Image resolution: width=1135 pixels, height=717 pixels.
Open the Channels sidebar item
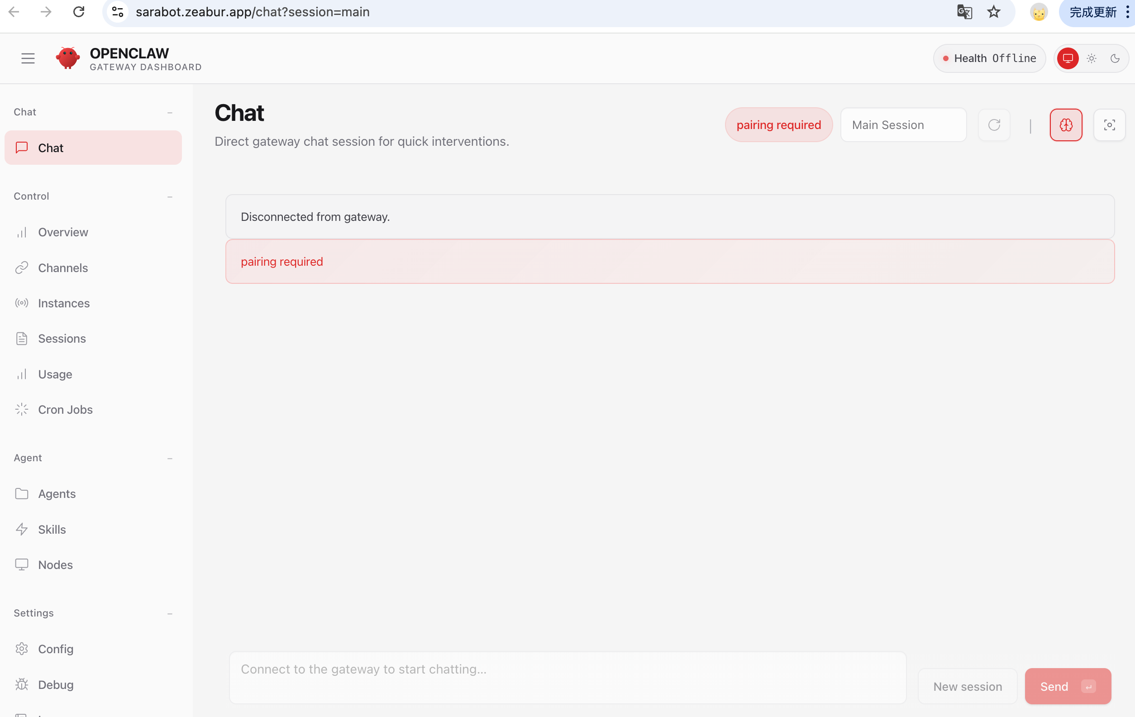pos(63,268)
